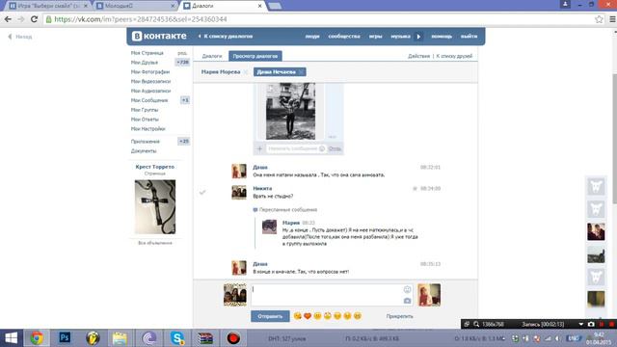This screenshot has width=617, height=347.
Task: Expand the recorder dropdown arrow
Action: pyautogui.click(x=580, y=324)
